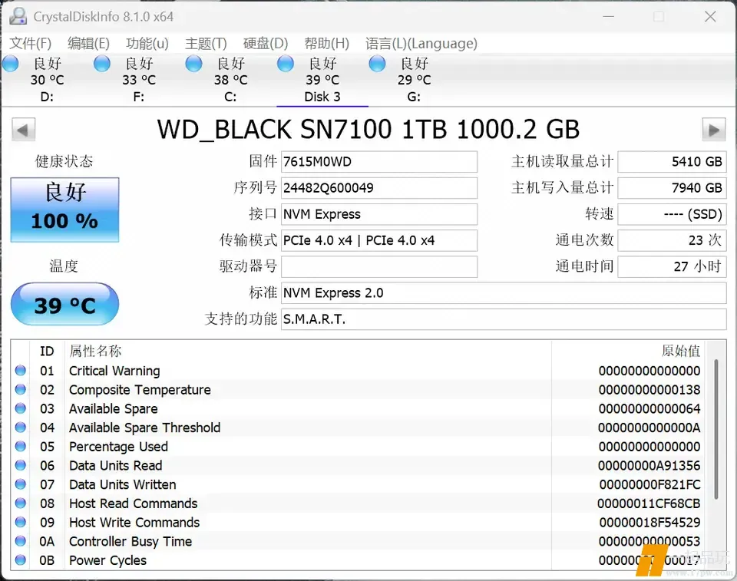Click raw value 00000000A91356
This screenshot has width=737, height=581.
coord(649,465)
